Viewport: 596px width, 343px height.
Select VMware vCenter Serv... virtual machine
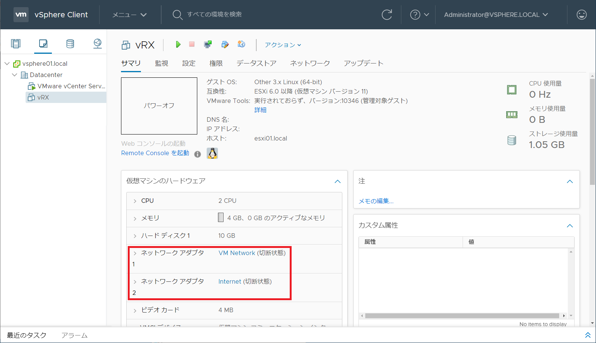(71, 86)
